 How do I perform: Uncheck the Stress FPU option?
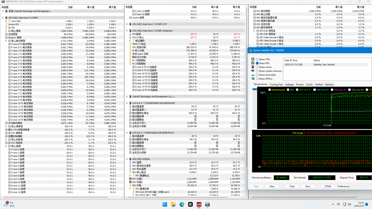coord(257,63)
